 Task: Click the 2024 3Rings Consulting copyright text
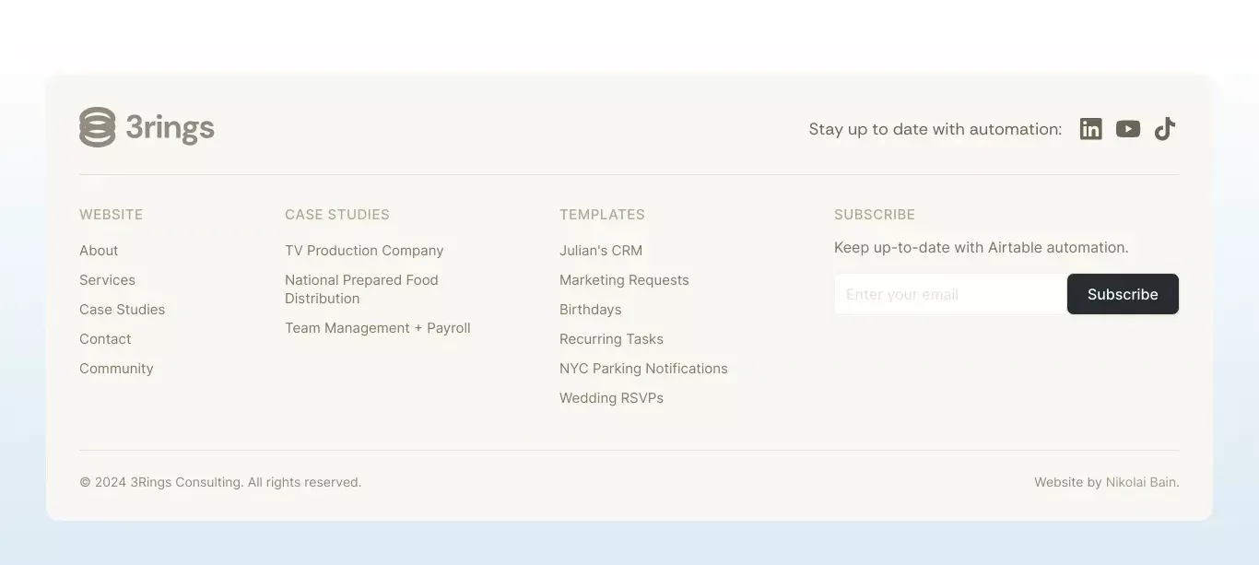click(220, 482)
